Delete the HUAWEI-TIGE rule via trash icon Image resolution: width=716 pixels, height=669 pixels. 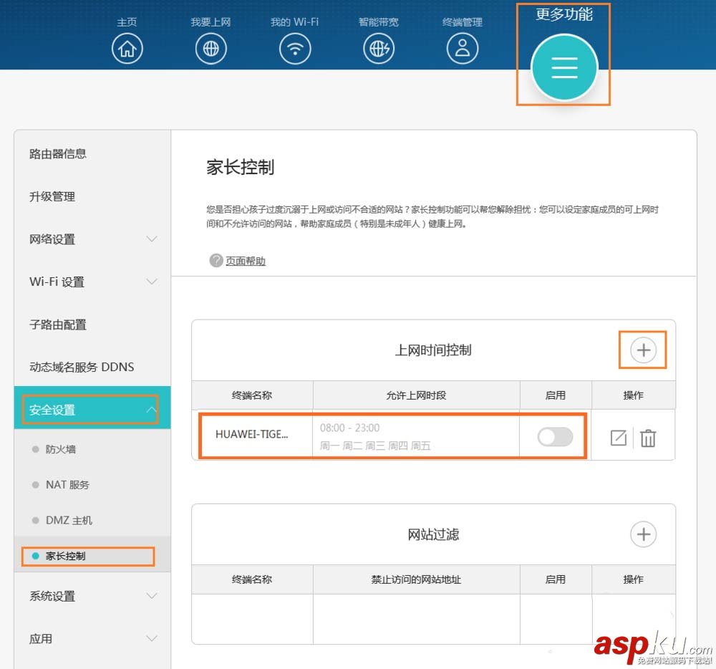tap(648, 438)
